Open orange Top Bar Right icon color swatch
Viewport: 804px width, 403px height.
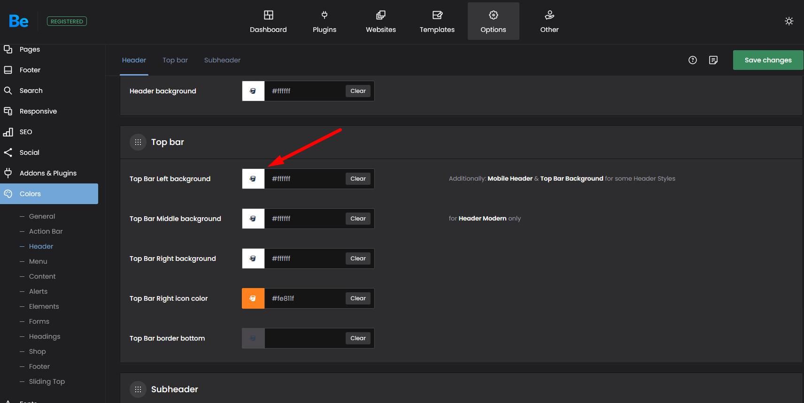pyautogui.click(x=253, y=298)
